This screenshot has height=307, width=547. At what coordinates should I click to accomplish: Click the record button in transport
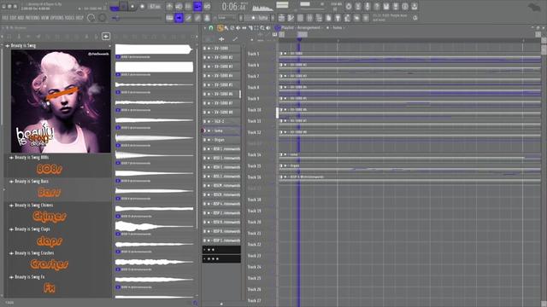[x=142, y=6]
